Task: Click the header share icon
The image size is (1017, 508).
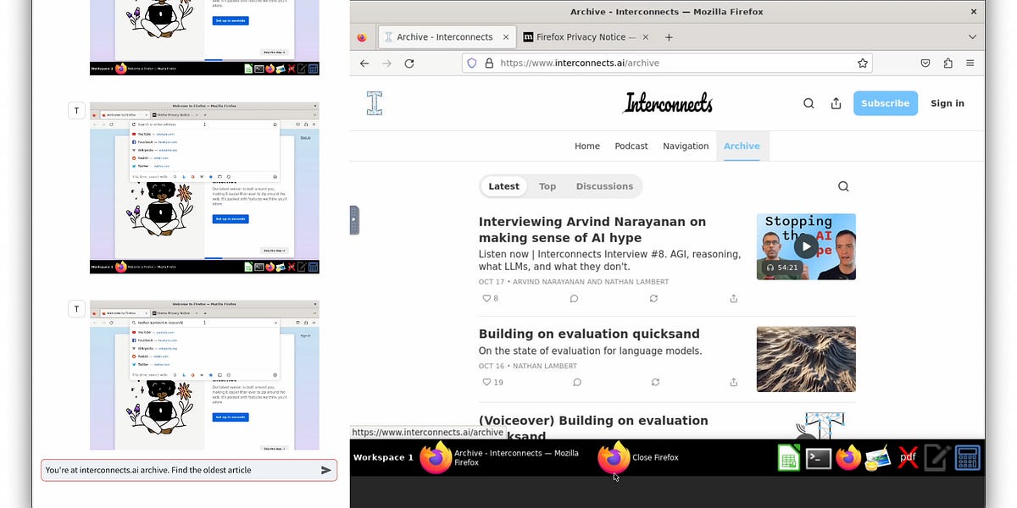Action: pos(836,103)
